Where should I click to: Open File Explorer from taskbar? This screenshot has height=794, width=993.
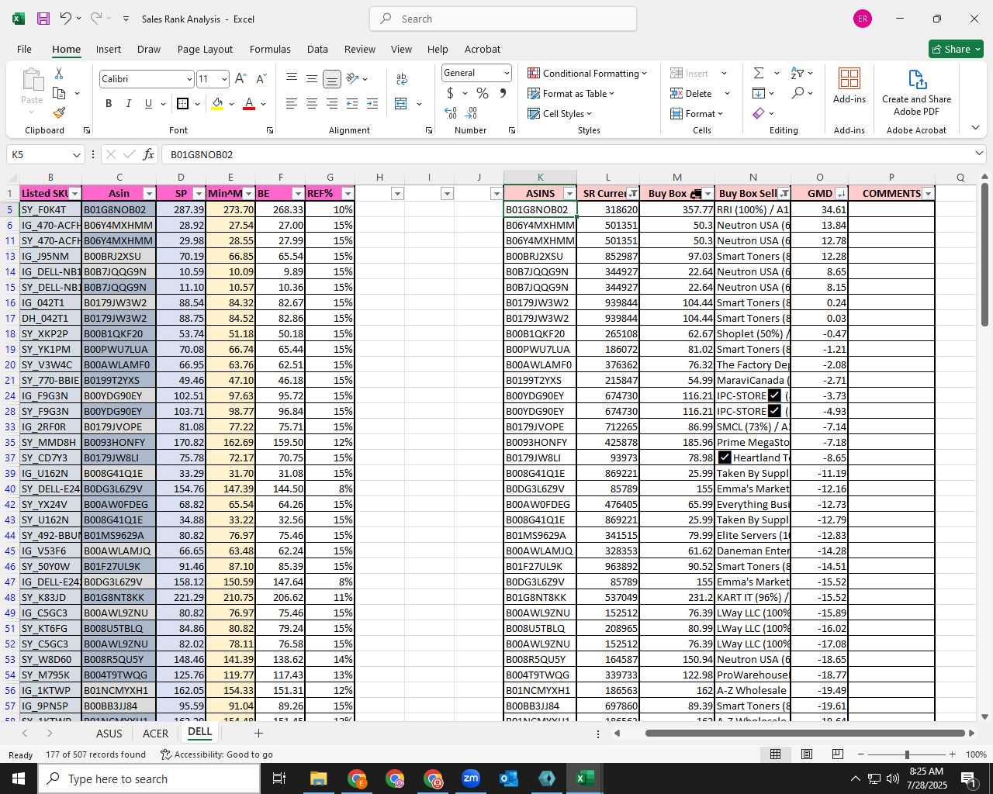[319, 778]
